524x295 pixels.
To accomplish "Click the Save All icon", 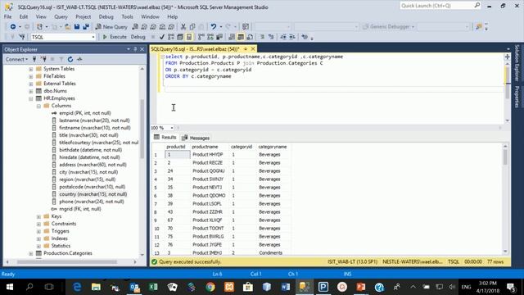I will click(x=86, y=27).
